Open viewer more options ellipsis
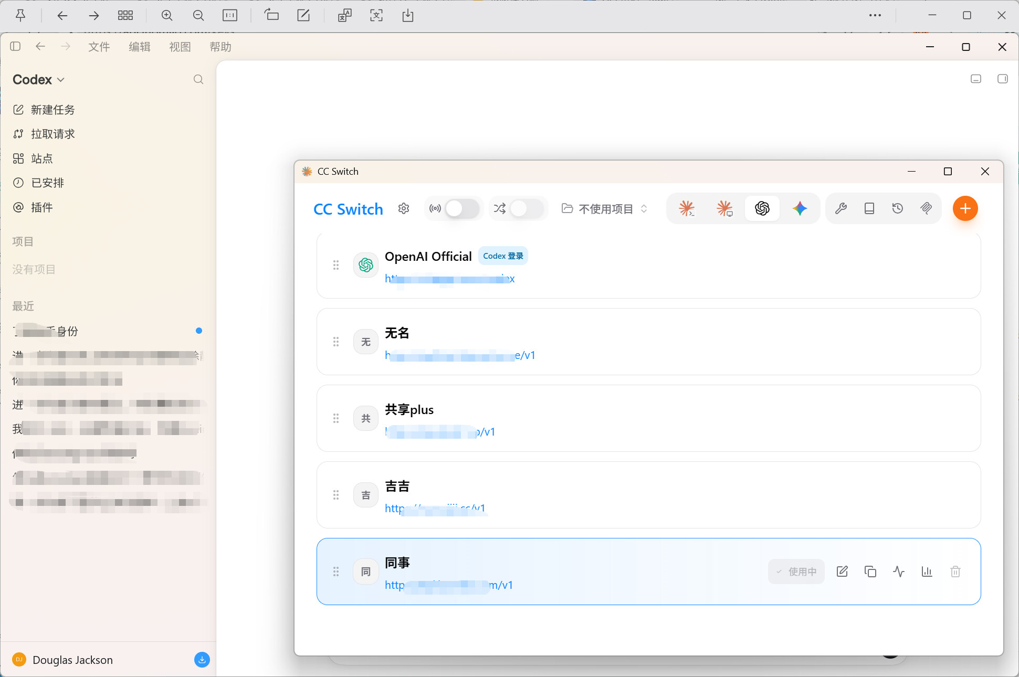Image resolution: width=1019 pixels, height=677 pixels. pos(875,16)
